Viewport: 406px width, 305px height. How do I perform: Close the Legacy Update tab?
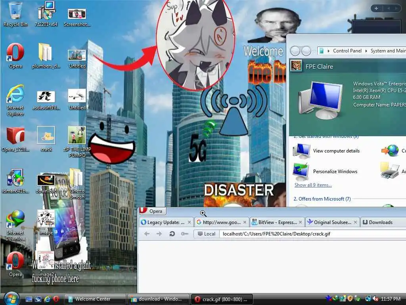[189, 222]
